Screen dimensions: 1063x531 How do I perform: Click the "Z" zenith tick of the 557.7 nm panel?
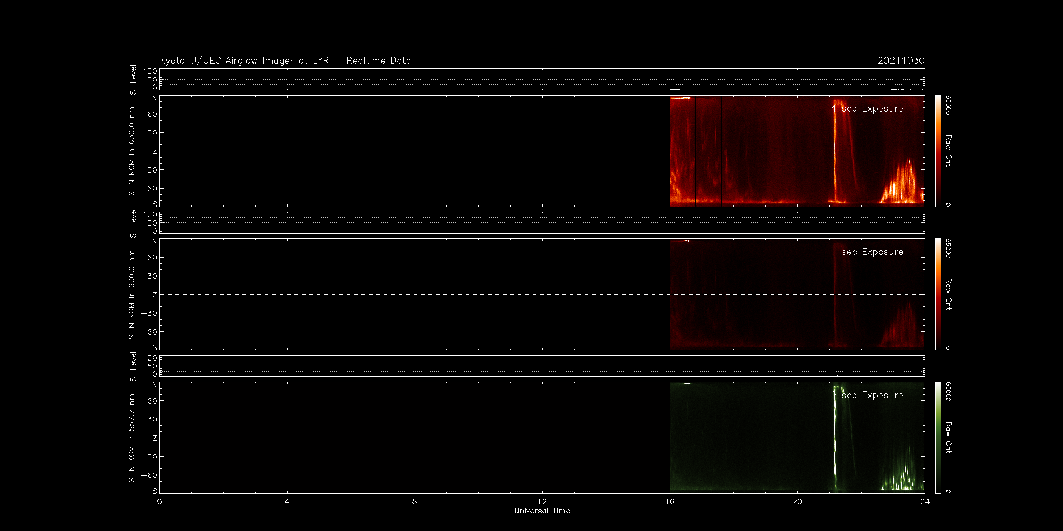[155, 438]
